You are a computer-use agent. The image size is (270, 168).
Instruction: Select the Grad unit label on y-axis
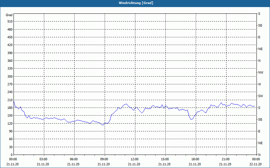click(x=9, y=15)
